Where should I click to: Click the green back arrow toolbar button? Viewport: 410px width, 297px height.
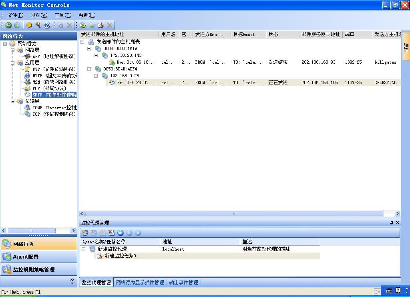[x=8, y=25]
